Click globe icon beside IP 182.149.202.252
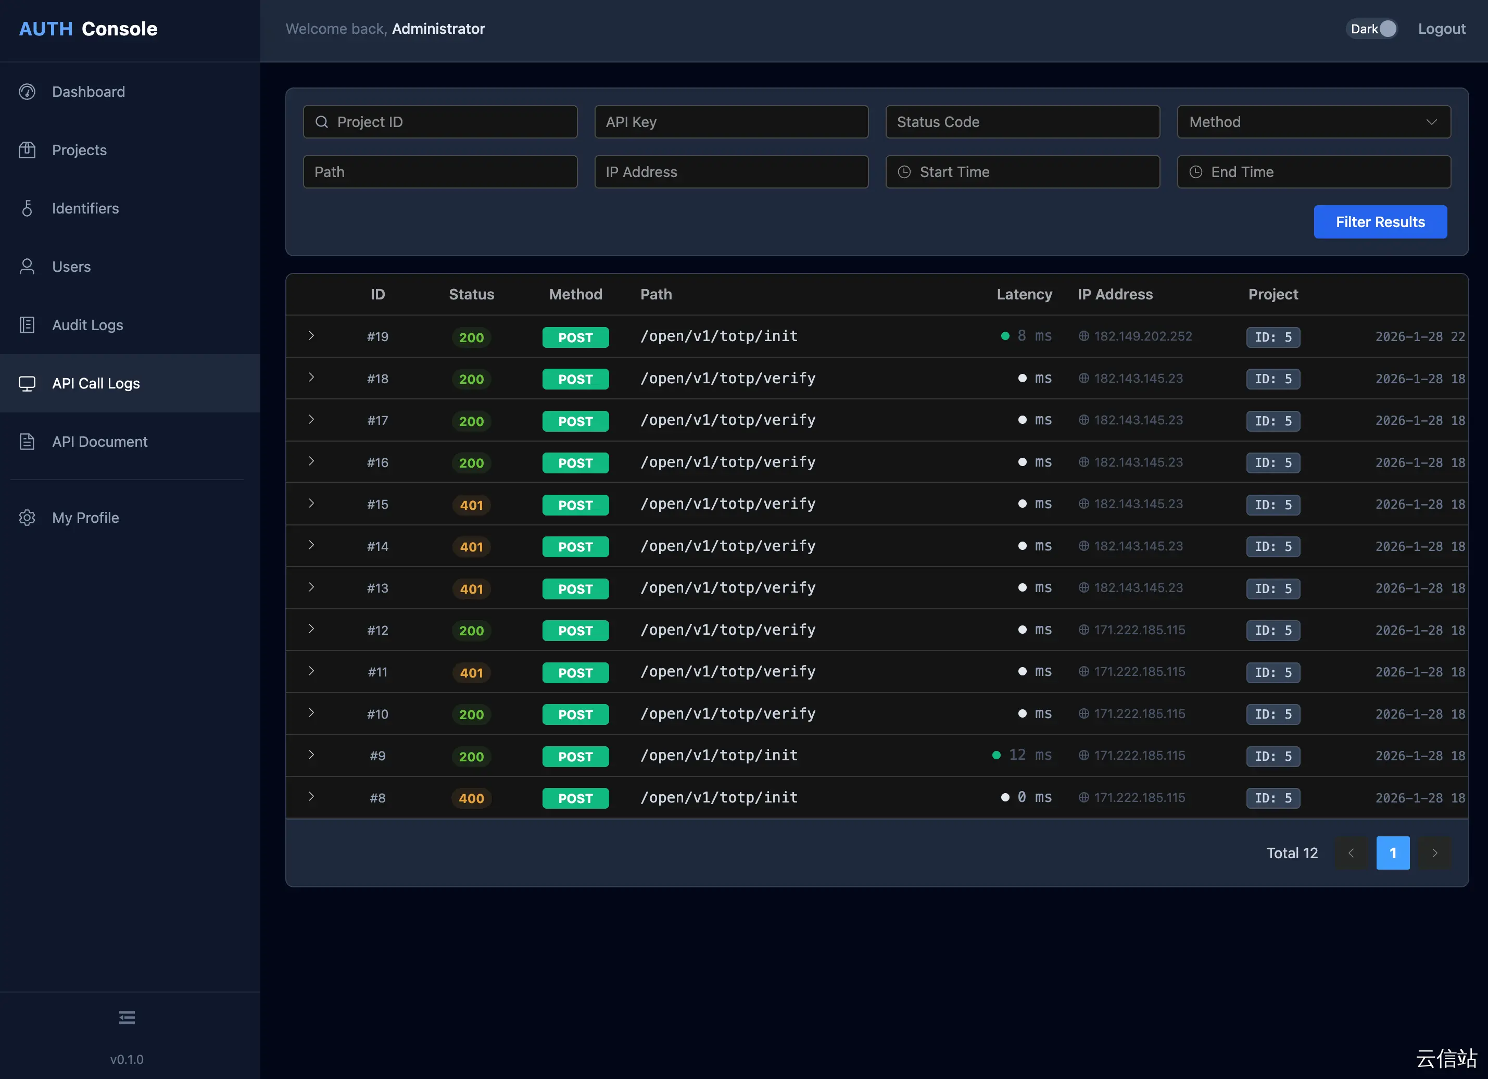 (1084, 336)
